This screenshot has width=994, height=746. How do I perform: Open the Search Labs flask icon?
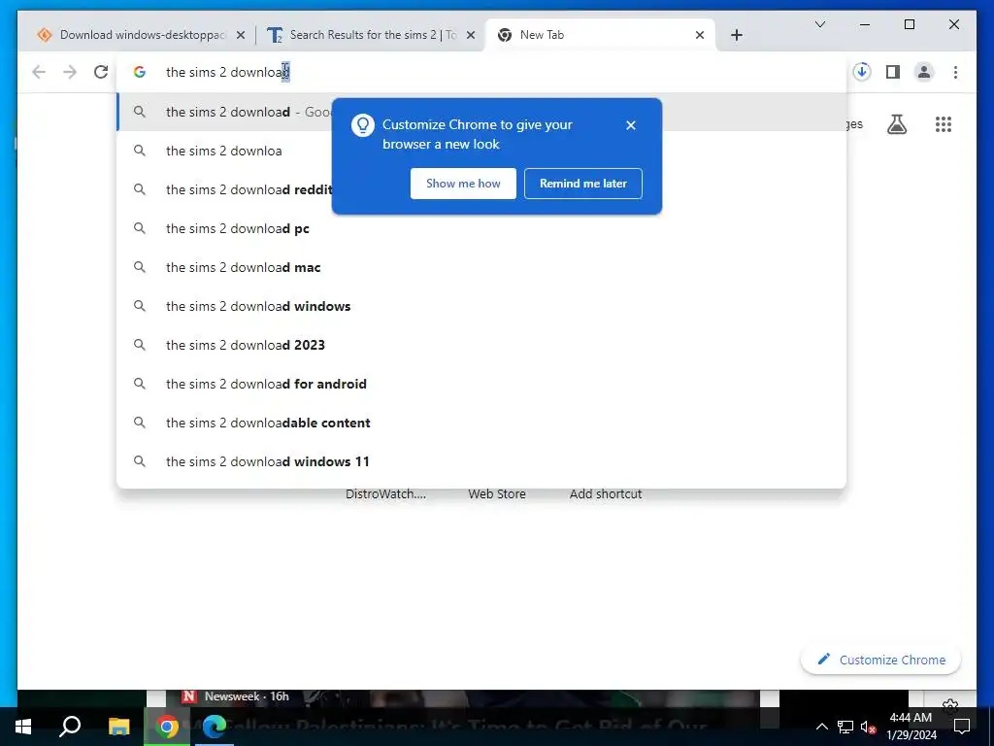[896, 124]
